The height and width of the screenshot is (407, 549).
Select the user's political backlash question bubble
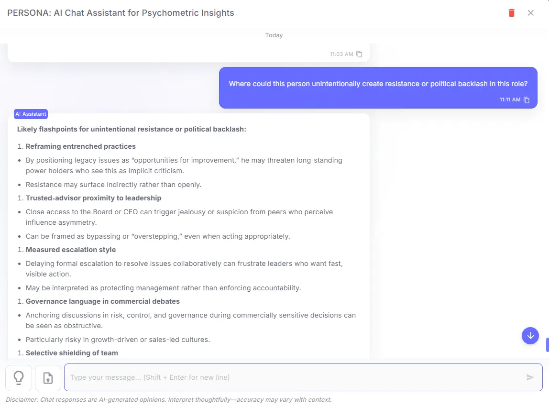point(378,84)
